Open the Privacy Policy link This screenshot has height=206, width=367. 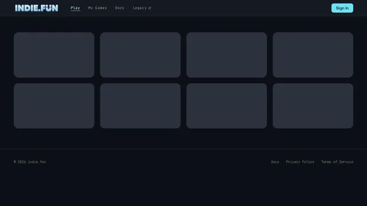pyautogui.click(x=300, y=162)
